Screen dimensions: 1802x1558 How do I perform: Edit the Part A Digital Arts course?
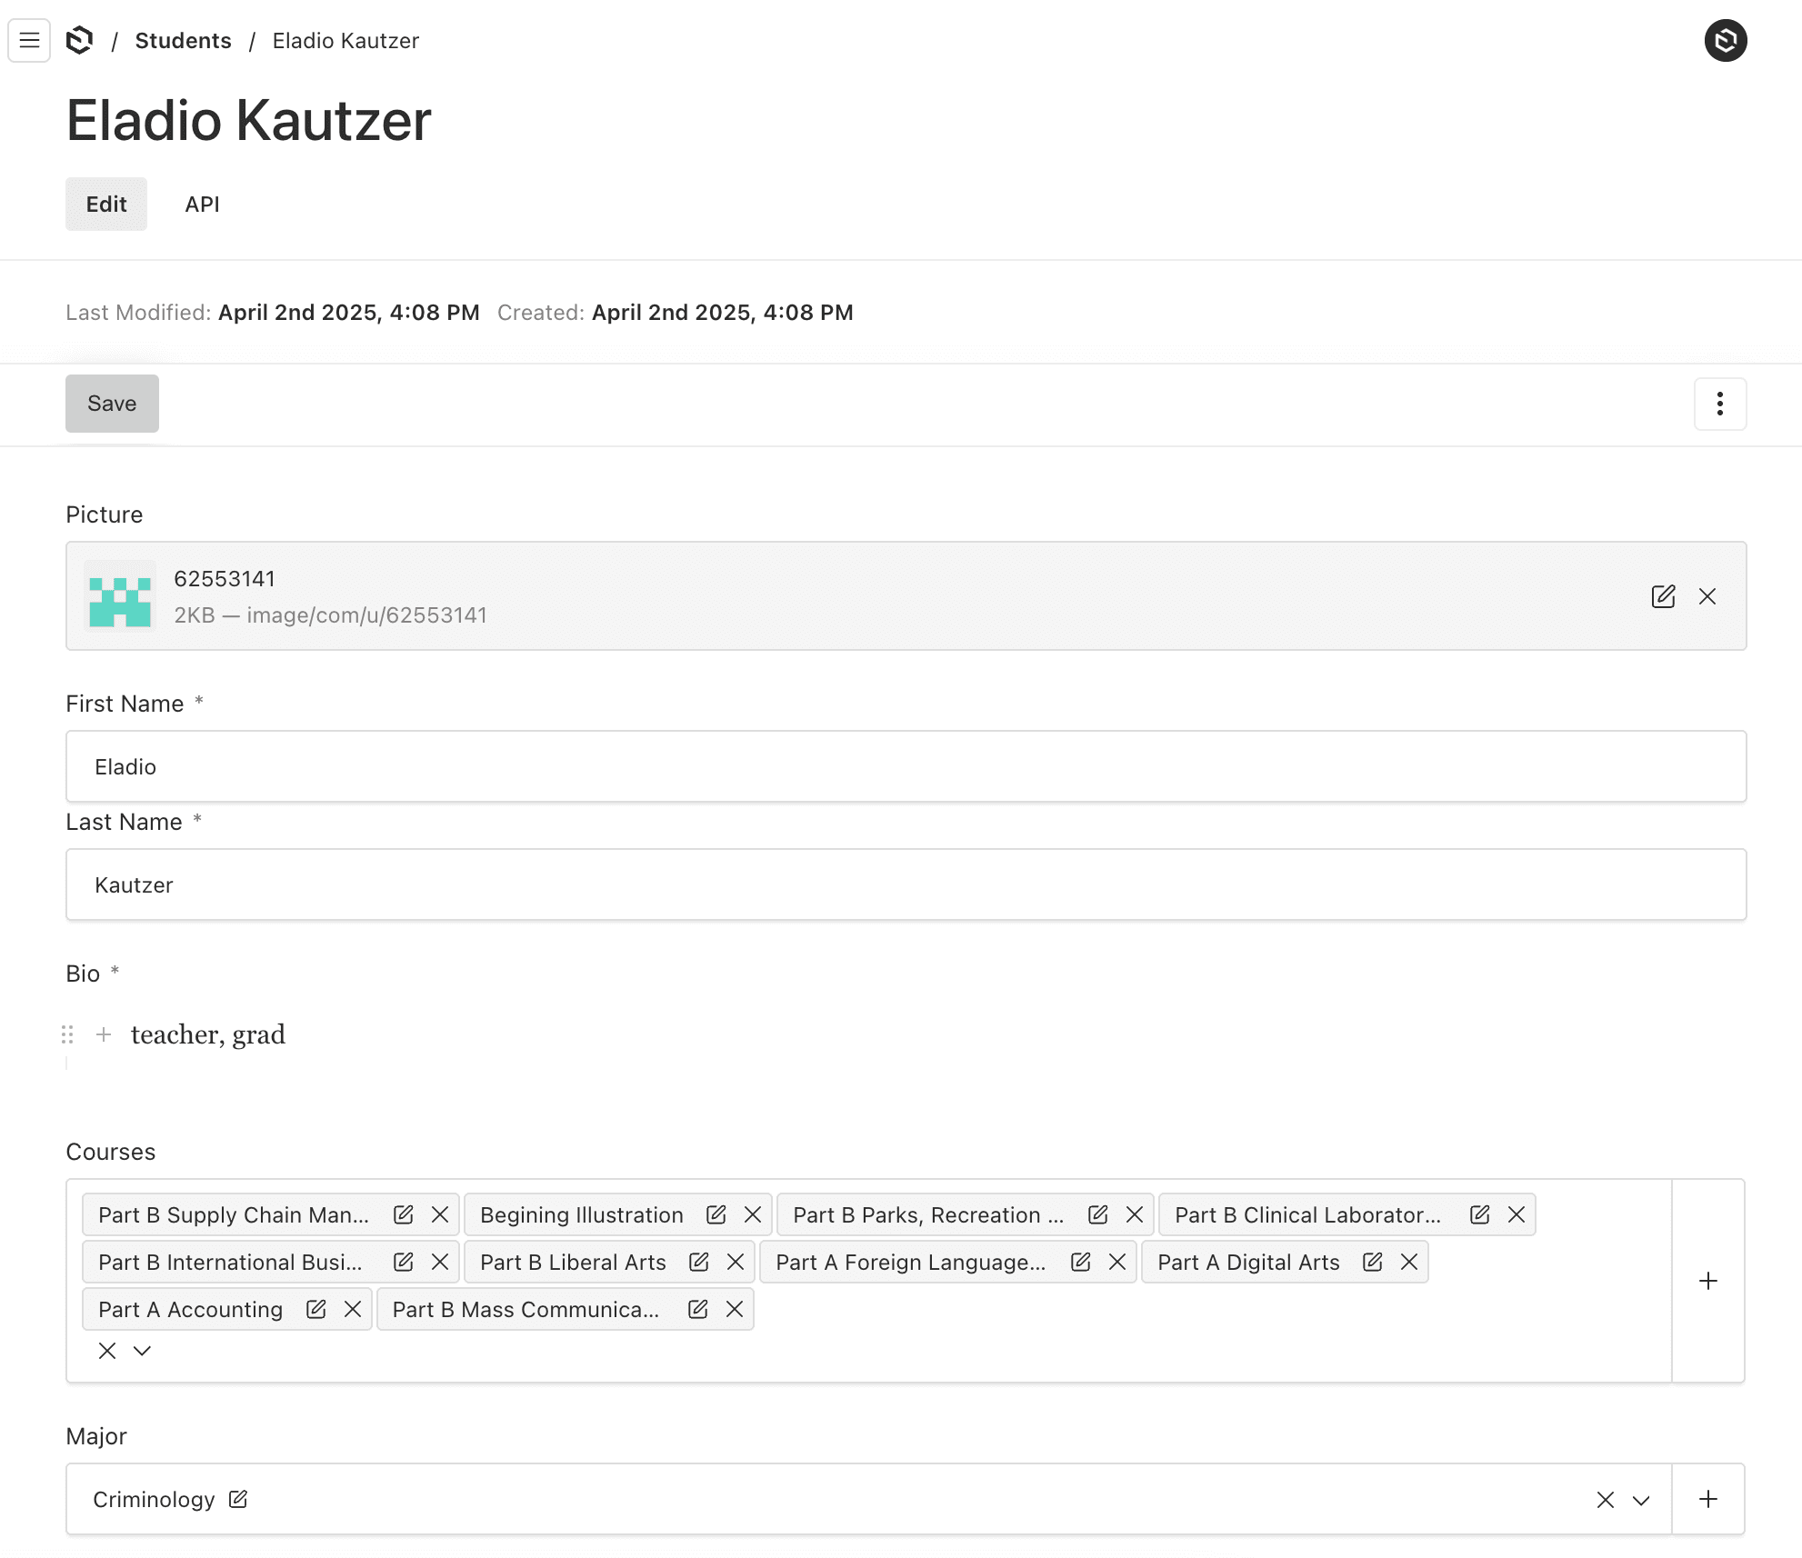coord(1372,1262)
